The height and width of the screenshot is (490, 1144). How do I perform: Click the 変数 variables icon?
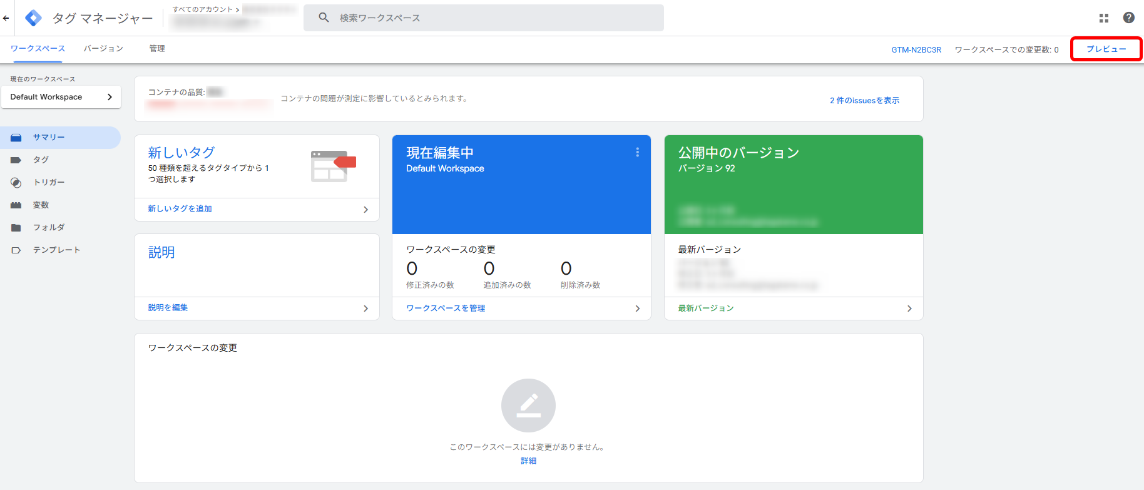(x=16, y=205)
